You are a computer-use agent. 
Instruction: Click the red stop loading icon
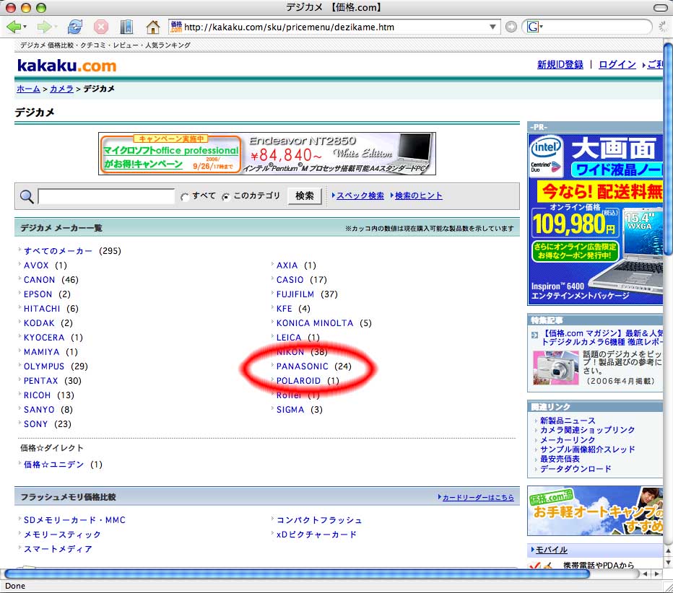[x=101, y=27]
